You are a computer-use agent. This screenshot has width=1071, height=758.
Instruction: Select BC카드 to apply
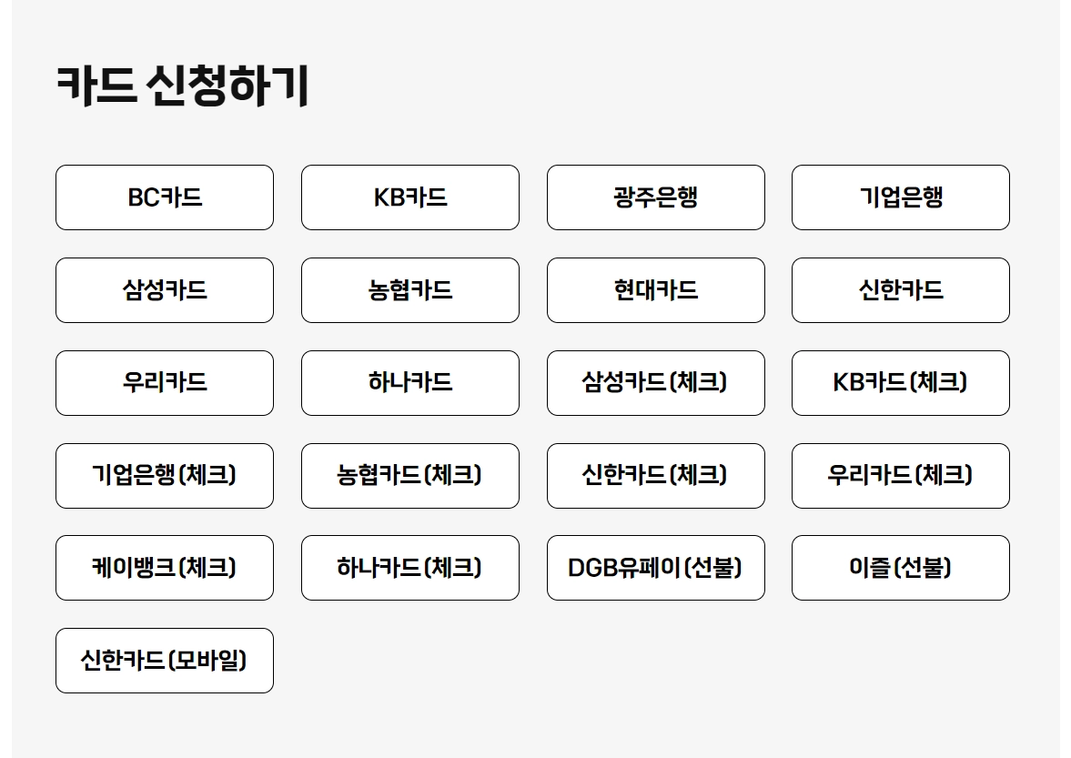click(x=164, y=197)
